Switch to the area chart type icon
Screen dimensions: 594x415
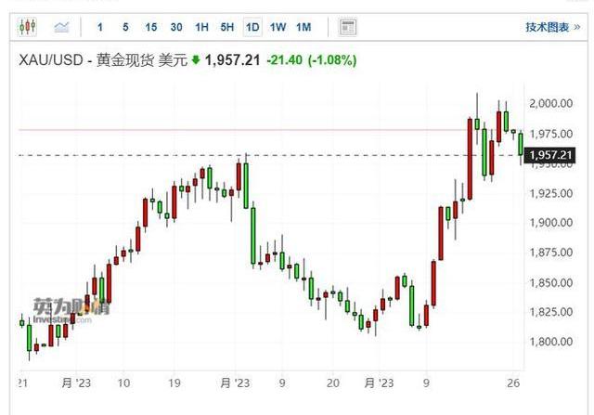(62, 27)
